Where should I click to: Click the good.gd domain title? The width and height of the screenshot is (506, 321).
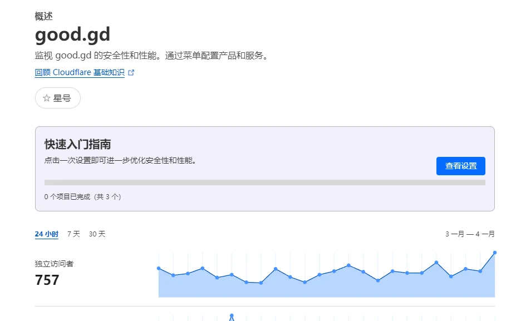pos(72,34)
